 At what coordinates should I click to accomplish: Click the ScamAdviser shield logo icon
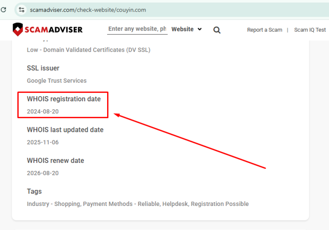(18, 30)
